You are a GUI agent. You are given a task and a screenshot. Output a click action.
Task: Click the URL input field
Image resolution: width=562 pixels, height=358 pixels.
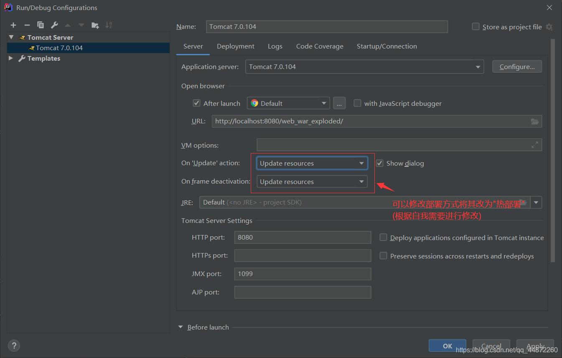(377, 121)
